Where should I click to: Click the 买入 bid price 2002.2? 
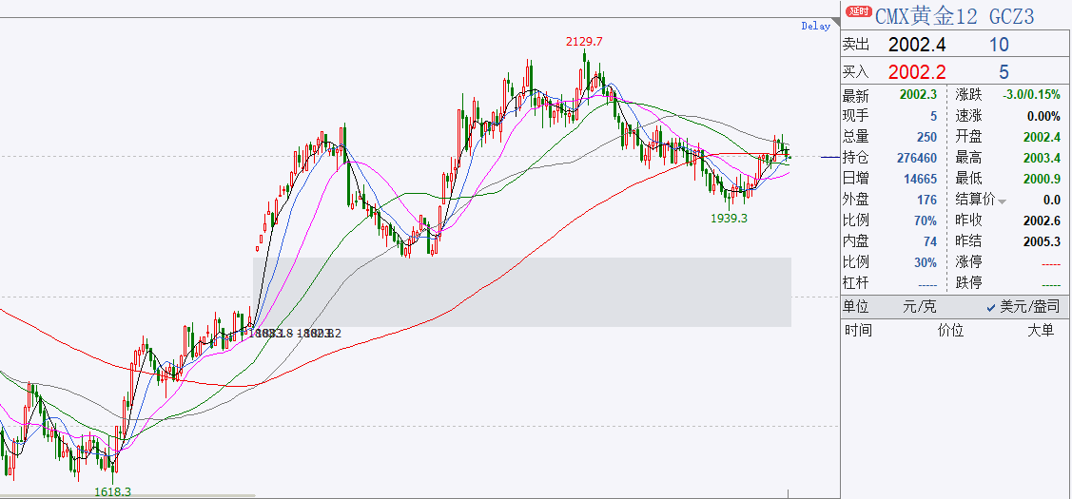(917, 72)
